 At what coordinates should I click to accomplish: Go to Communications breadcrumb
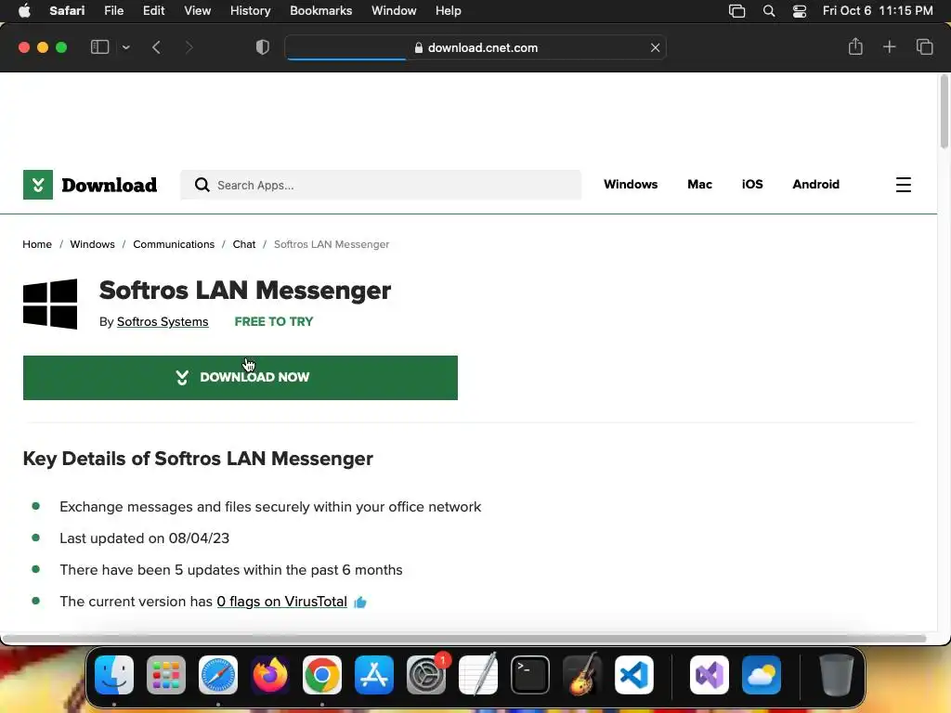tap(174, 244)
